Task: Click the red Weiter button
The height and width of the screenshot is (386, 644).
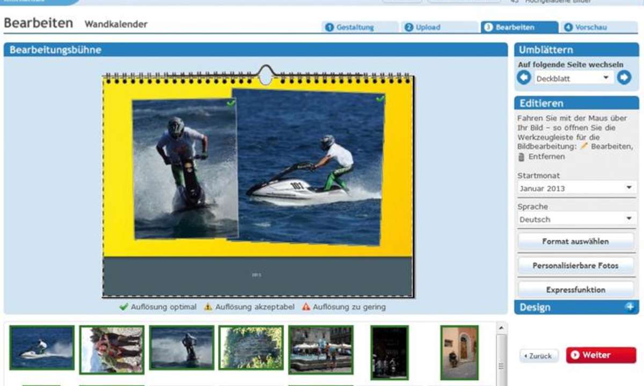Action: coord(601,355)
